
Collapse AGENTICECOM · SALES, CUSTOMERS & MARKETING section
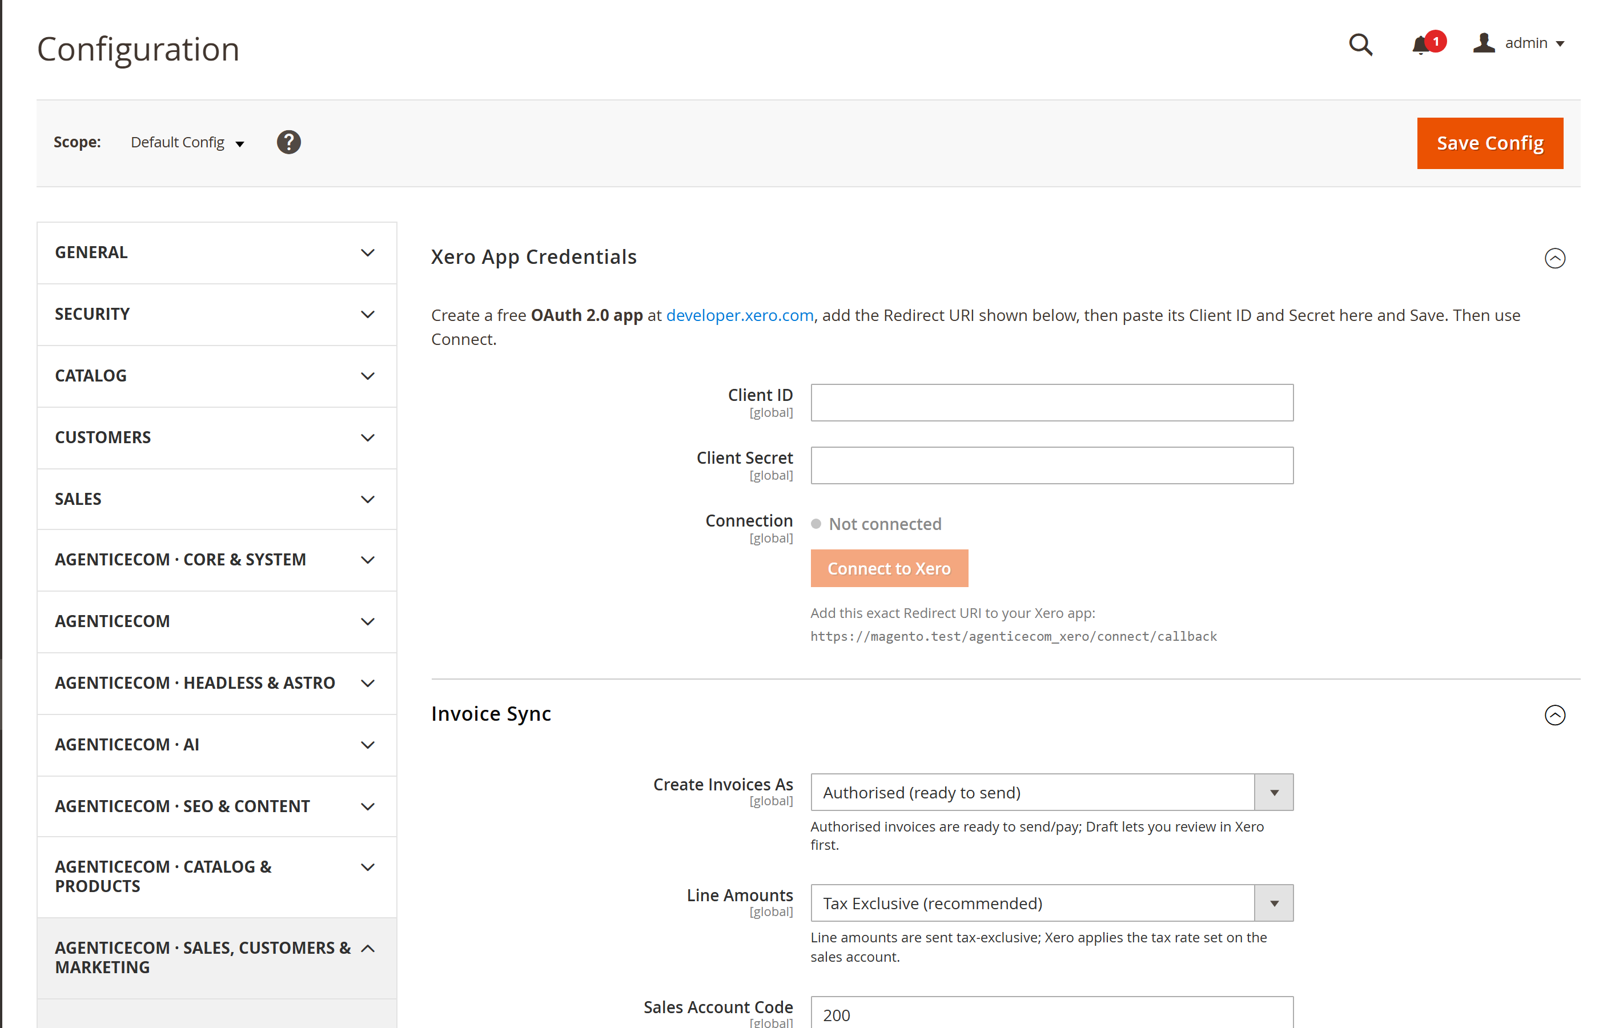[216, 958]
